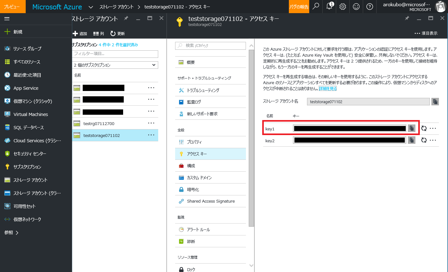This screenshot has width=448, height=272.
Task: Open App Service in sidebar
Action: pyautogui.click(x=36, y=88)
